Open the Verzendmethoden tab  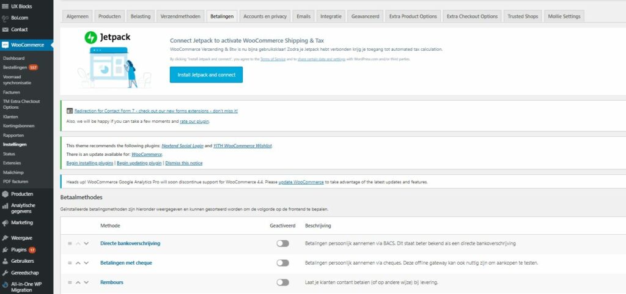[x=180, y=17]
